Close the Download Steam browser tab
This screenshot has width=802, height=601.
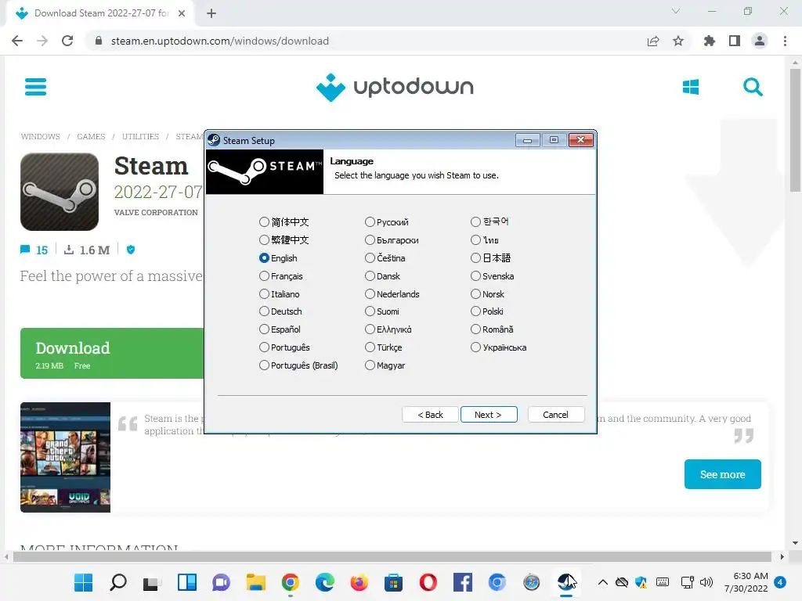coord(182,13)
